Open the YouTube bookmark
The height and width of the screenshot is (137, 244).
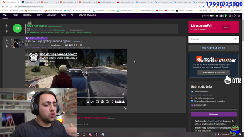169,11
